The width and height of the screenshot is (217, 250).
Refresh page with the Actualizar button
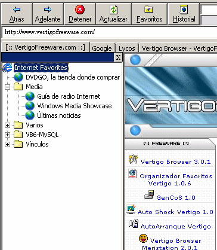[113, 14]
